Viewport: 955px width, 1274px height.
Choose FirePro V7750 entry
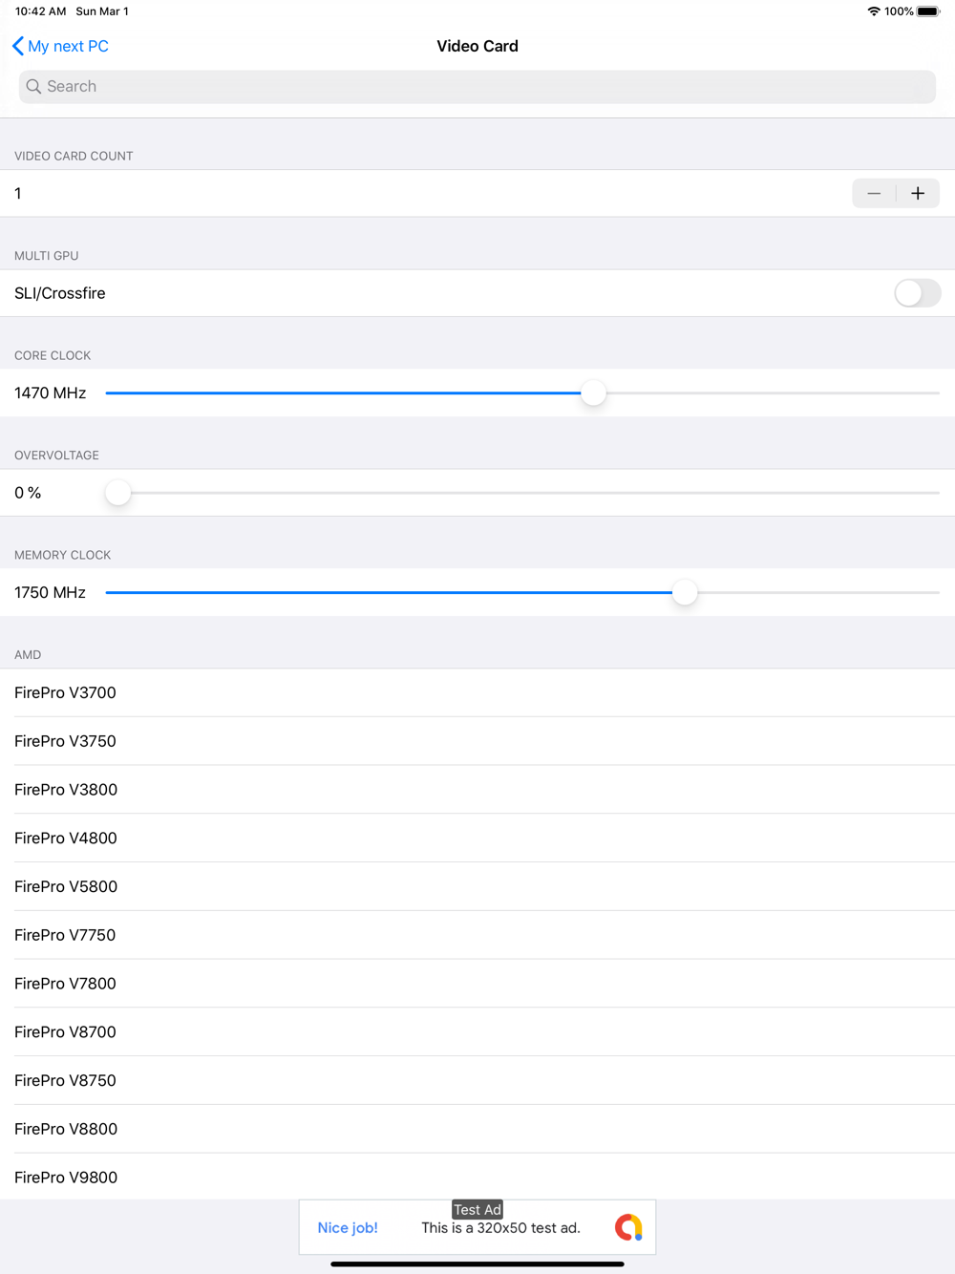477,935
